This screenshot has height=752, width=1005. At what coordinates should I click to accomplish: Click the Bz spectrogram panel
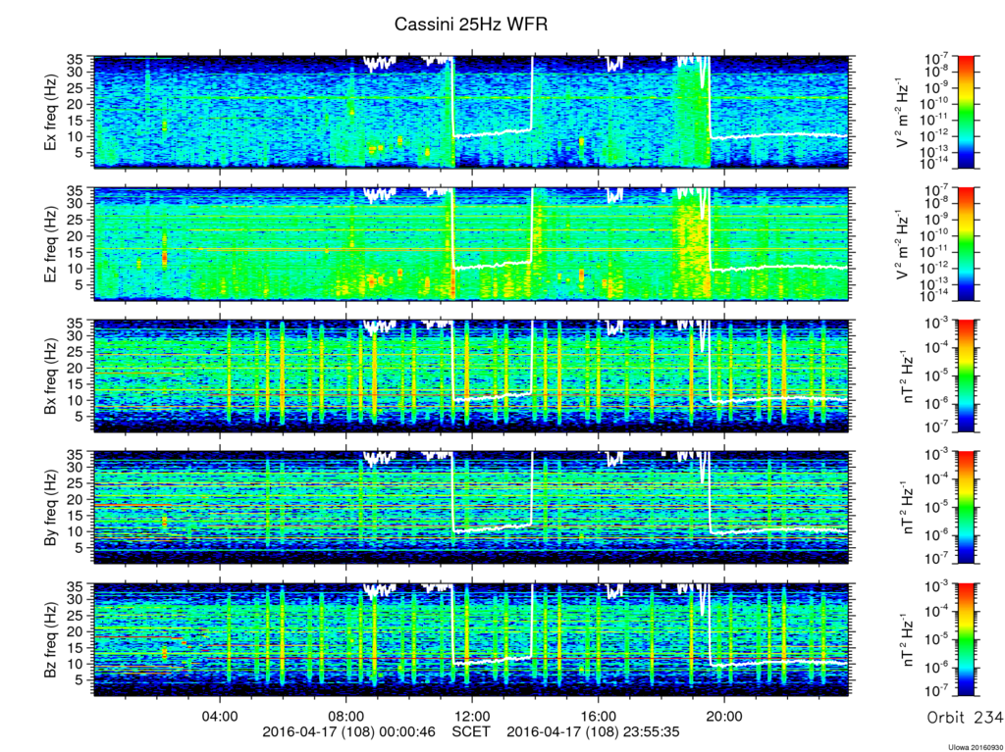pyautogui.click(x=471, y=638)
